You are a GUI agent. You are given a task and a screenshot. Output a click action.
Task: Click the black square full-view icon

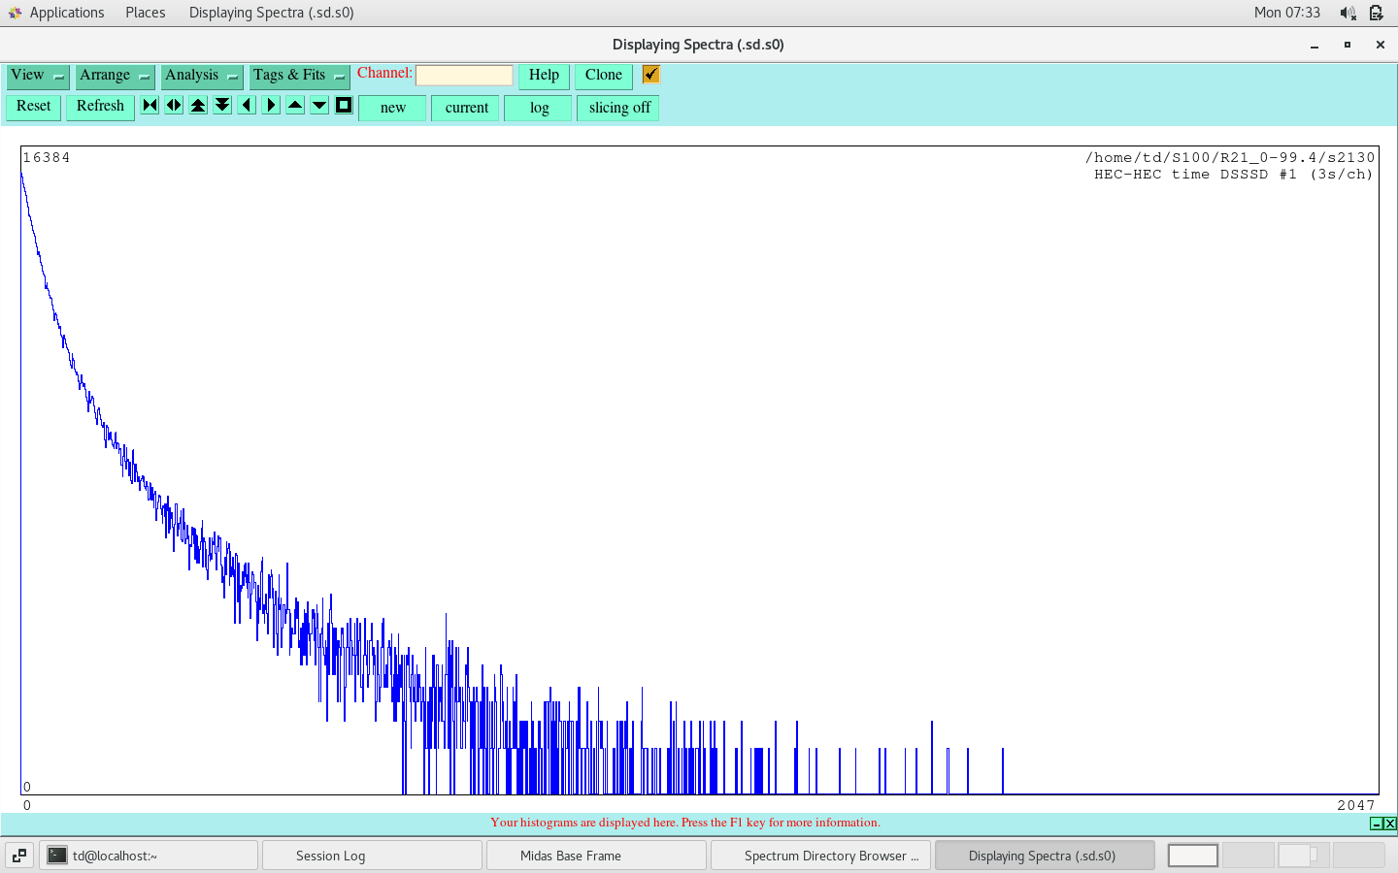[343, 105]
